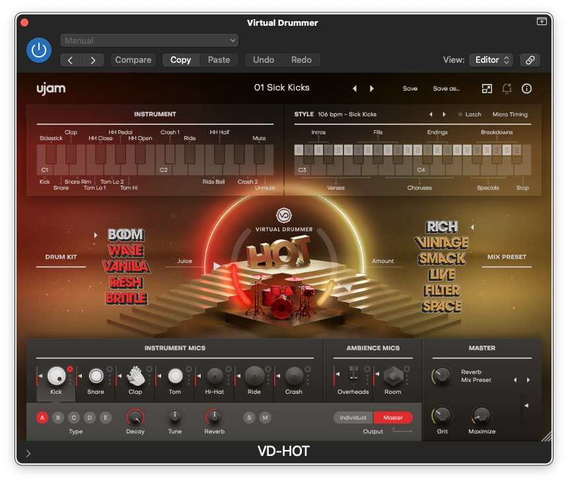568x483 pixels.
Task: Select the Hi-Hat mic channel icon
Action: pyautogui.click(x=215, y=376)
